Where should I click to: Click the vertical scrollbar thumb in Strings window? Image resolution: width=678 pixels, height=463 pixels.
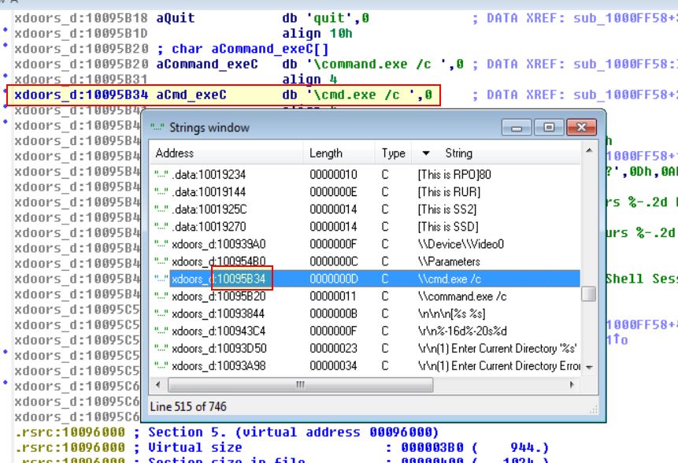588,294
